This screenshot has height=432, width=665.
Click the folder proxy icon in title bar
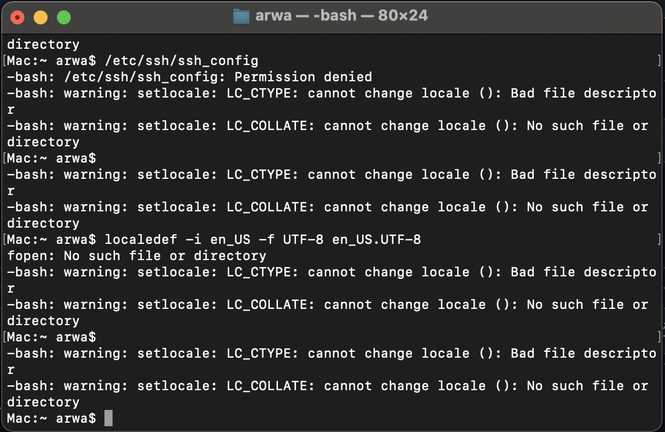241,16
